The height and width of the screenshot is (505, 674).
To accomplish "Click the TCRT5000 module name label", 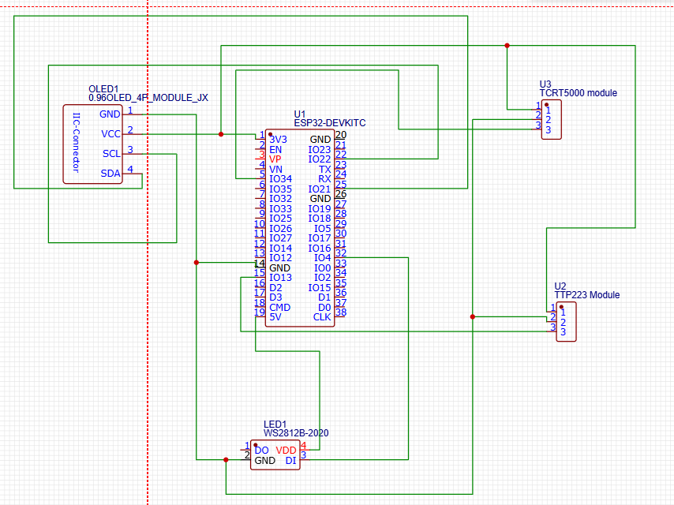I will [572, 93].
